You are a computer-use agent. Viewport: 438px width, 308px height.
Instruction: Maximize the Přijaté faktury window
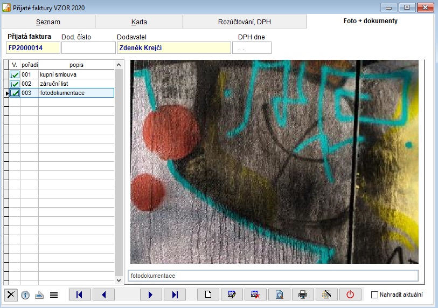407,8
